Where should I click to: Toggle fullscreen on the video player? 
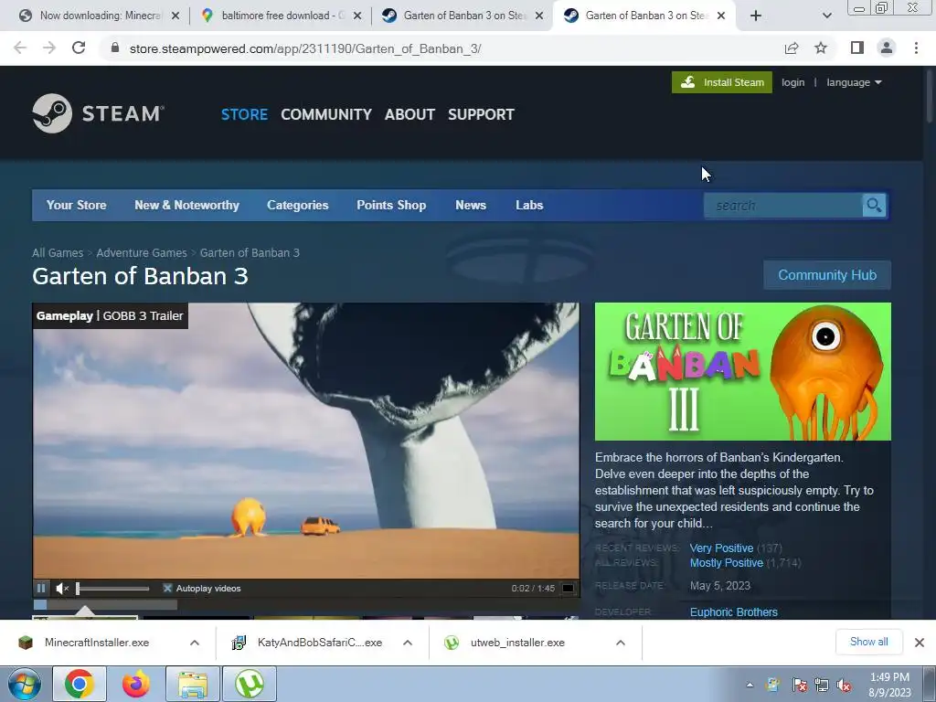pos(568,589)
